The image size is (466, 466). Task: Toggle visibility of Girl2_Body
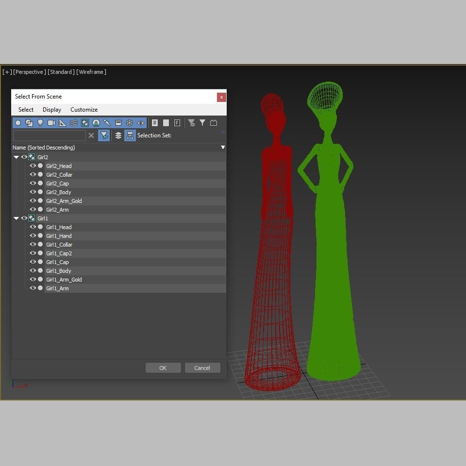click(33, 192)
